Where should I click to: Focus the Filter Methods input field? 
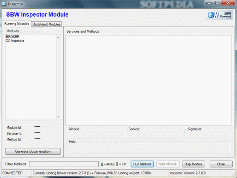pos(64,164)
